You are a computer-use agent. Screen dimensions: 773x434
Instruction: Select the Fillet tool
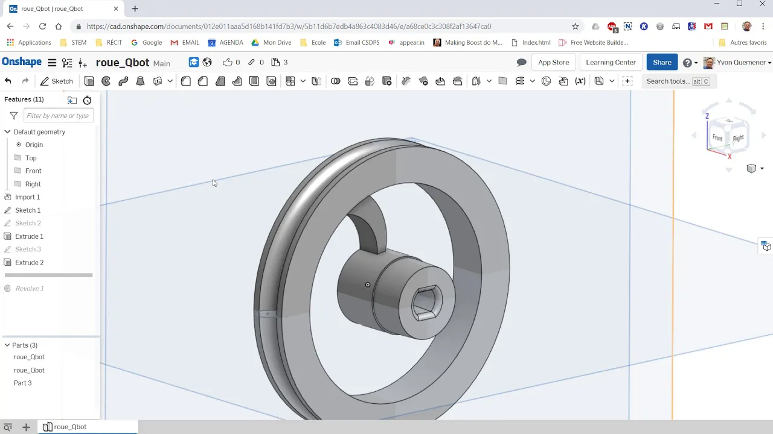[x=186, y=81]
